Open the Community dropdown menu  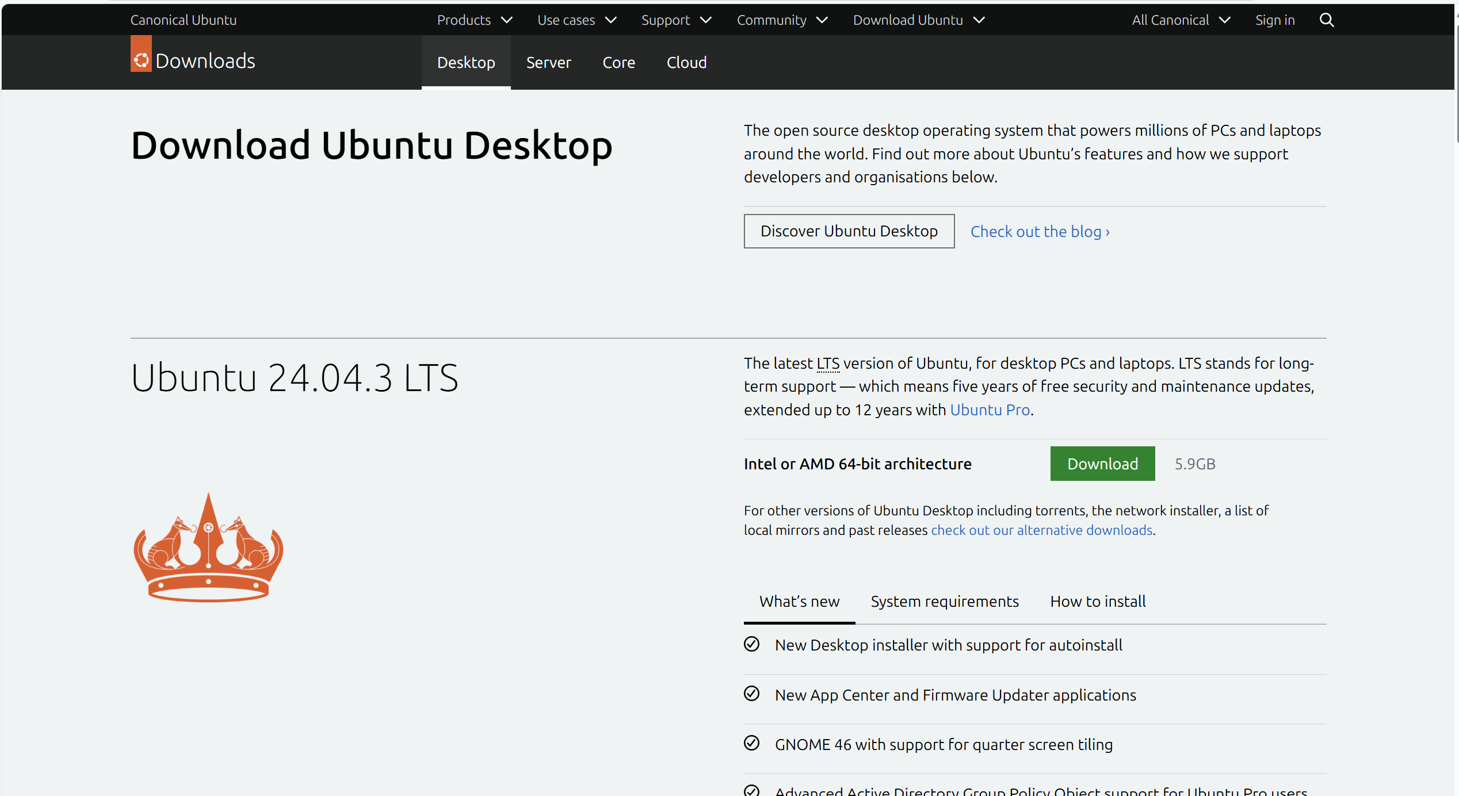tap(782, 20)
